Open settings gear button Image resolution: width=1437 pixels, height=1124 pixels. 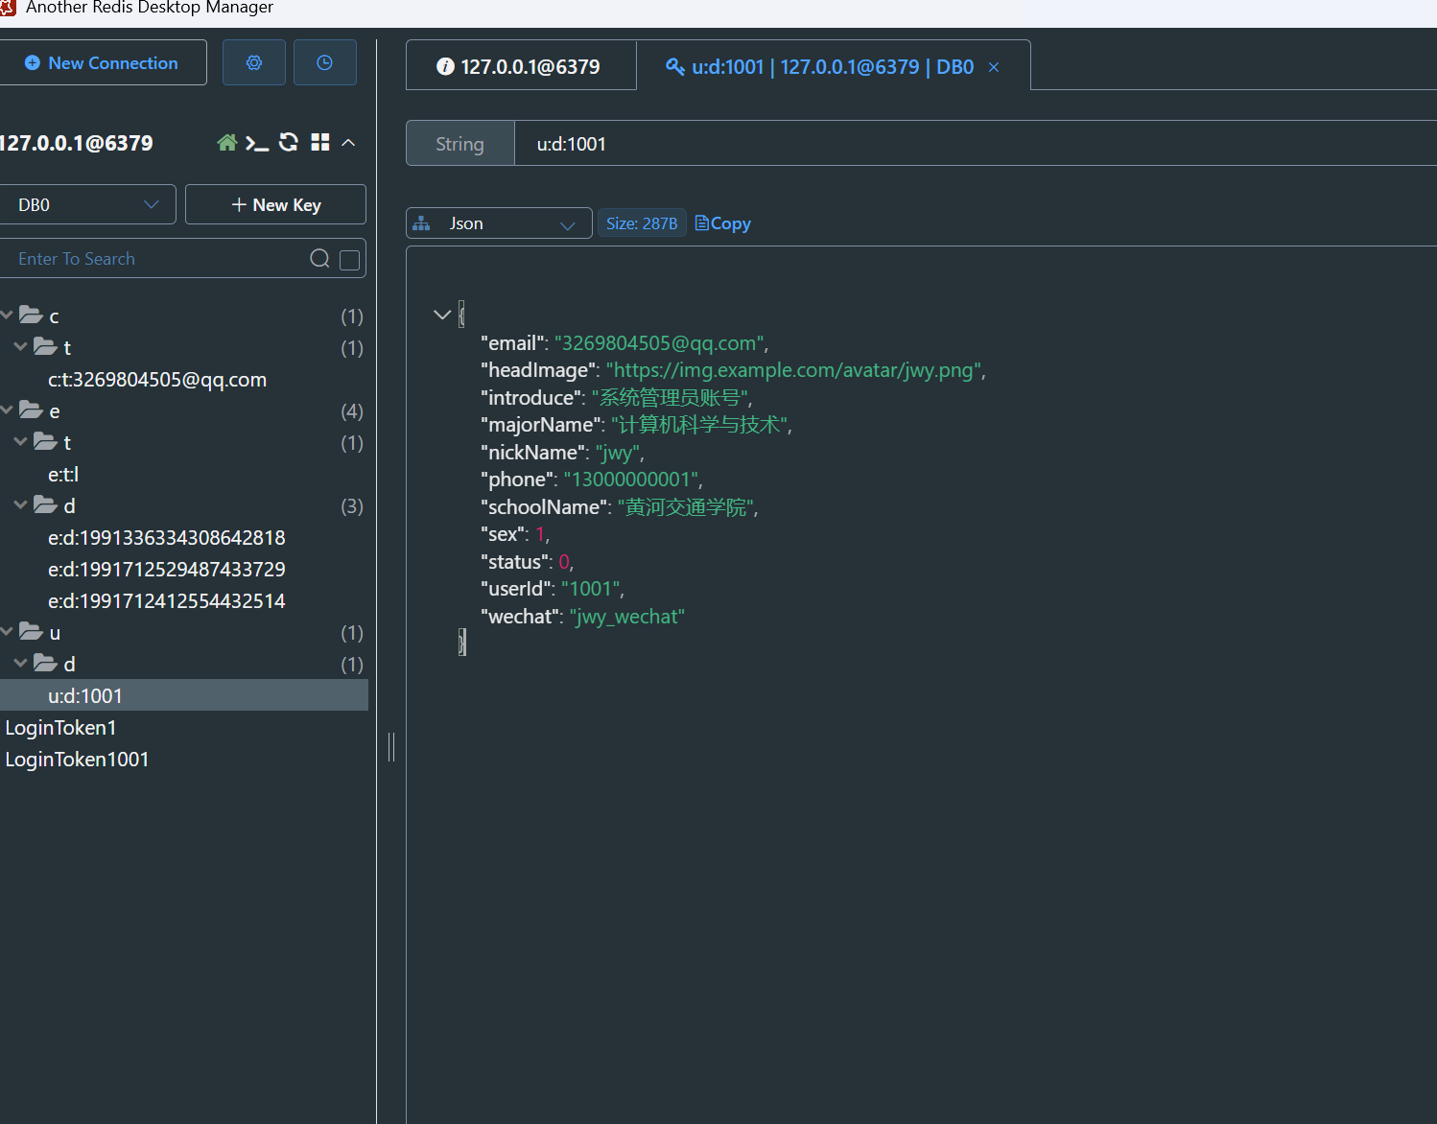(254, 62)
